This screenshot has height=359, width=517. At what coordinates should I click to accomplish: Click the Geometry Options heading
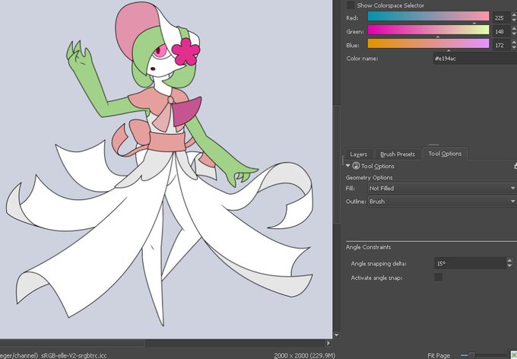tap(369, 177)
